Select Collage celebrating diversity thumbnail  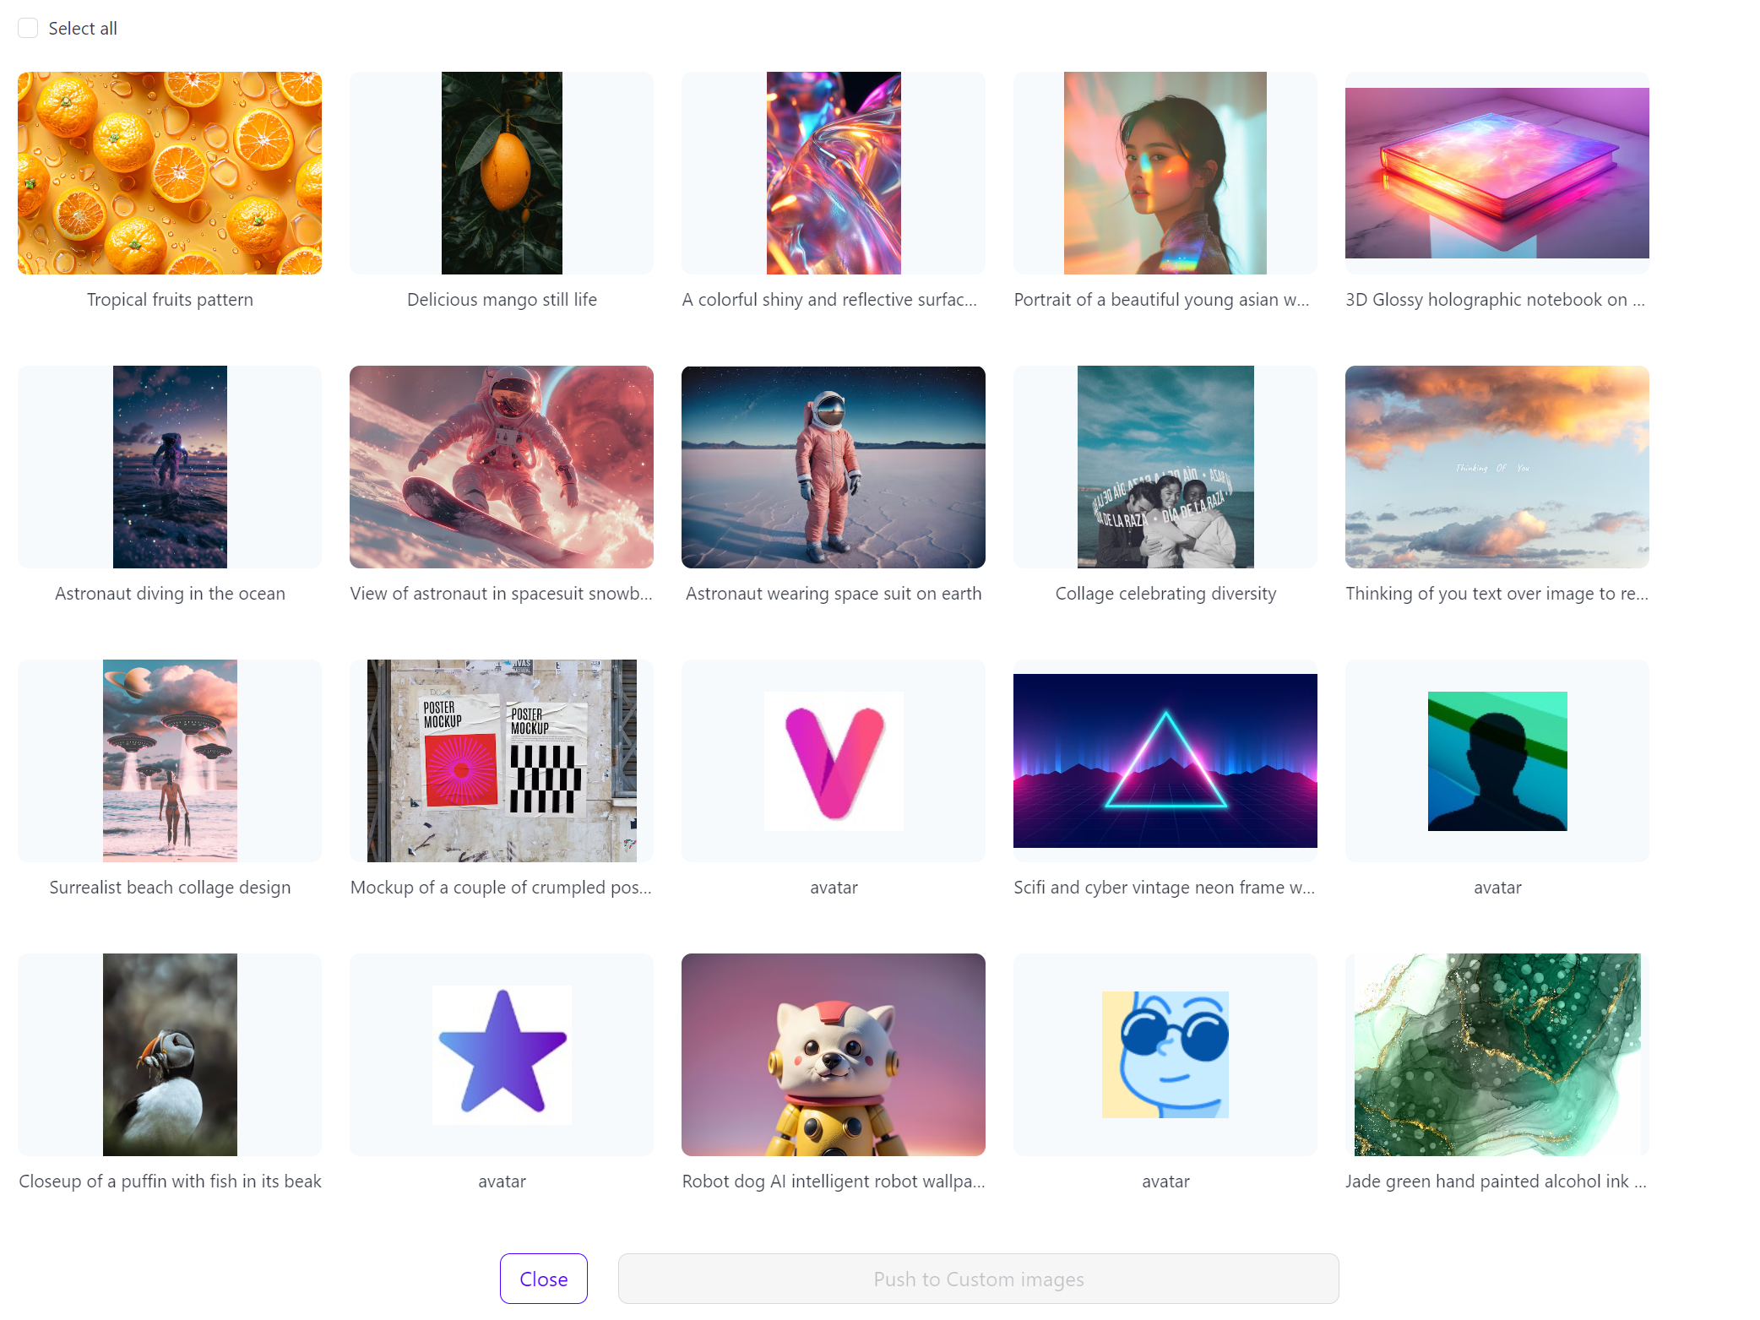point(1165,467)
